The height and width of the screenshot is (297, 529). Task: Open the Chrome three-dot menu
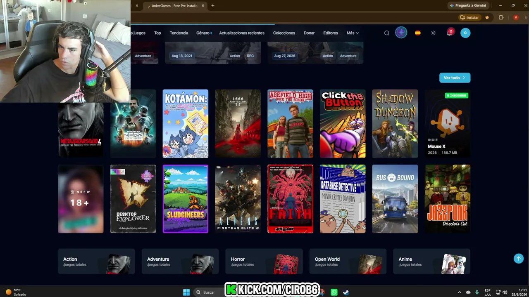pos(525,17)
